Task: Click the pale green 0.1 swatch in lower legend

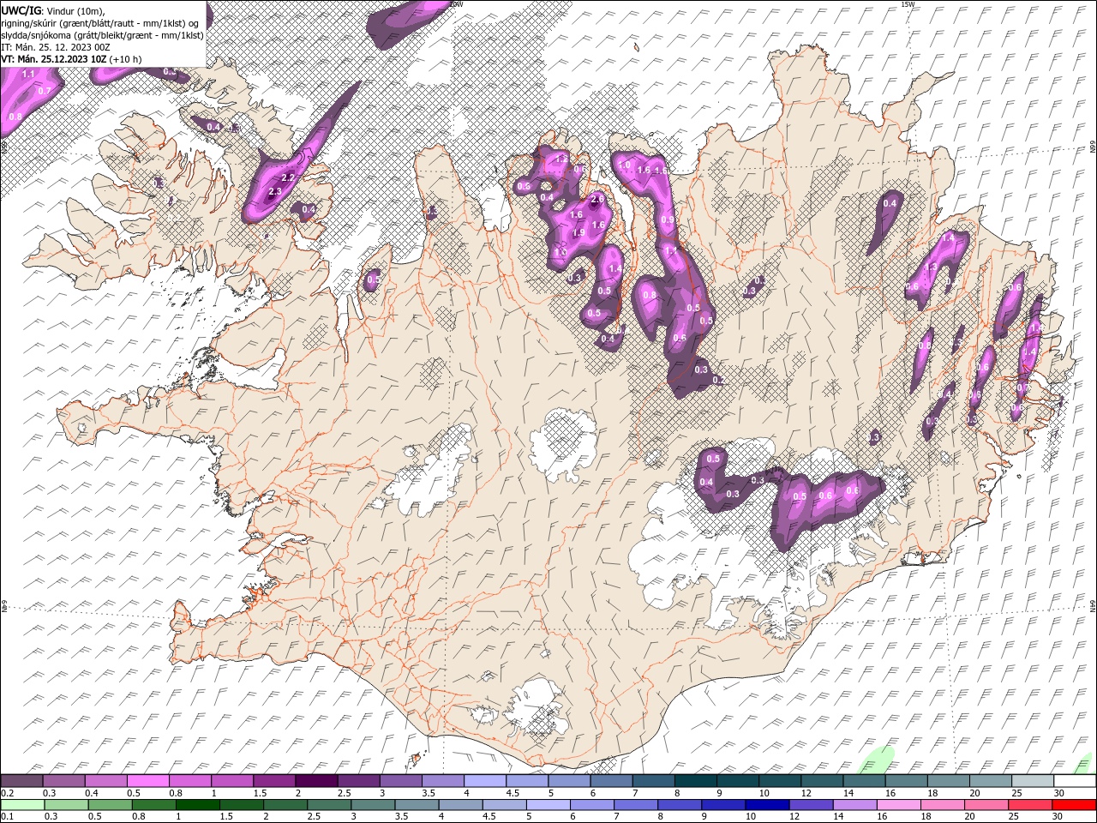Action: 22,805
